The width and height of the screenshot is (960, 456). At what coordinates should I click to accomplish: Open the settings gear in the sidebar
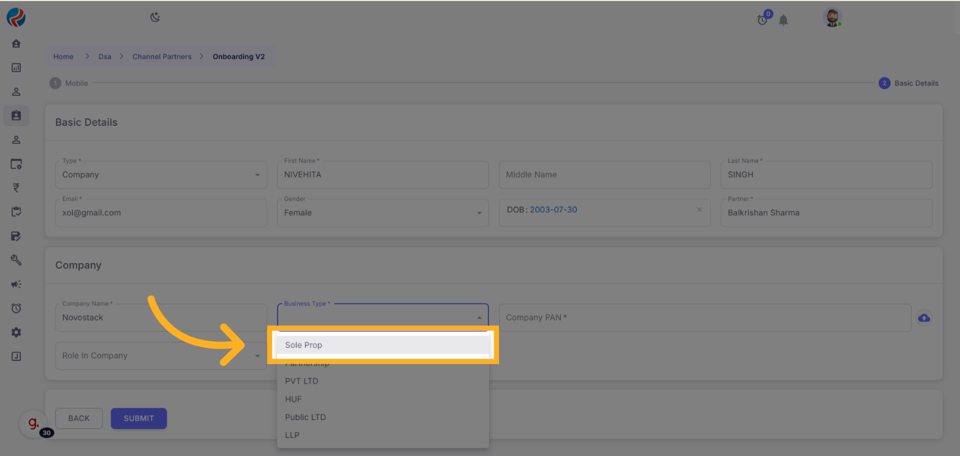click(16, 332)
